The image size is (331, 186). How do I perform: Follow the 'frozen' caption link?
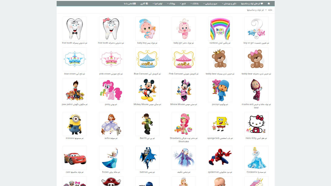coord(111,172)
